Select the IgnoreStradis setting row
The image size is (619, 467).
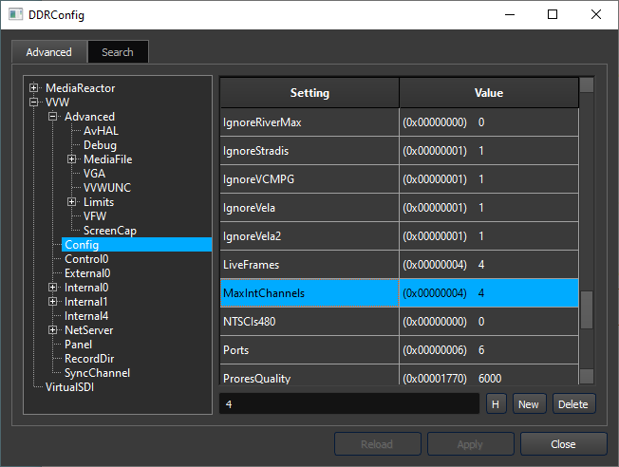tap(399, 151)
